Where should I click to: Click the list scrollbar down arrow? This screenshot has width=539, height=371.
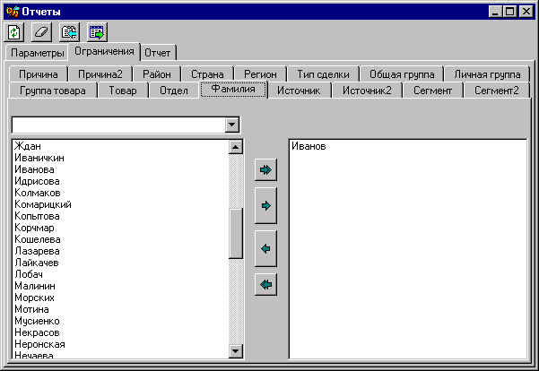[236, 351]
